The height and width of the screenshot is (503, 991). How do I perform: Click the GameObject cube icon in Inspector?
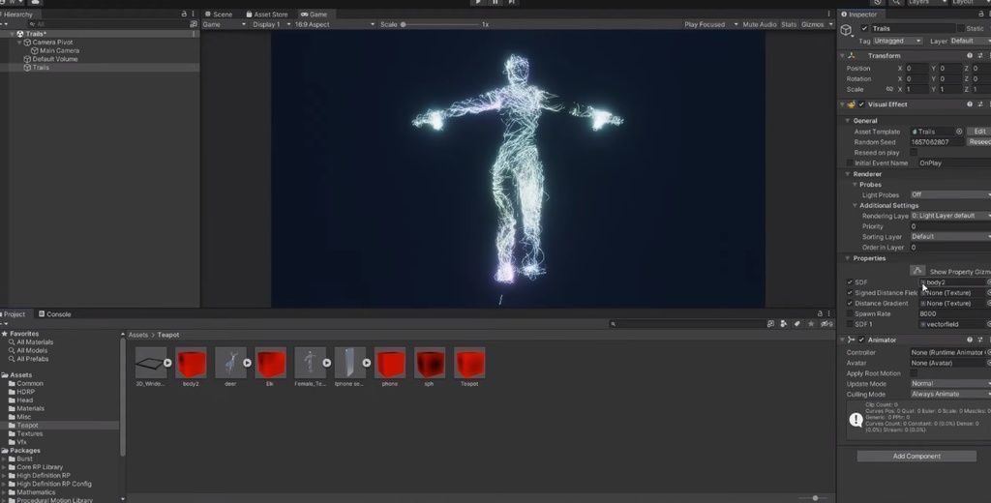tap(846, 30)
